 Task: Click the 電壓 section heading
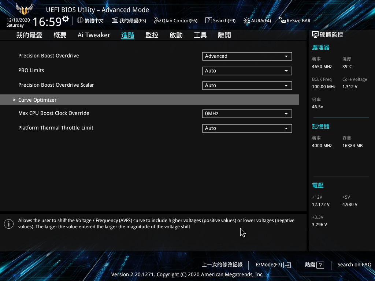318,185
